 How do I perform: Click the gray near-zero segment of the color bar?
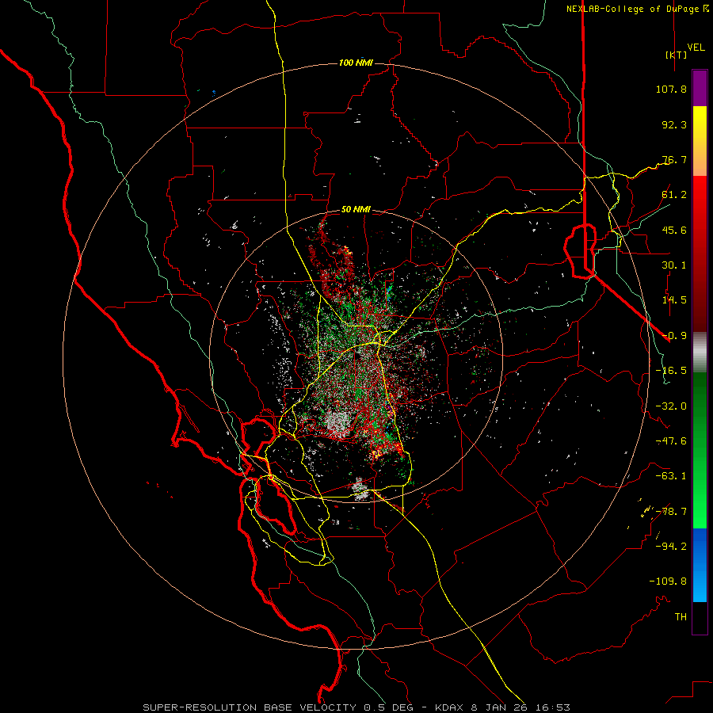tap(700, 352)
